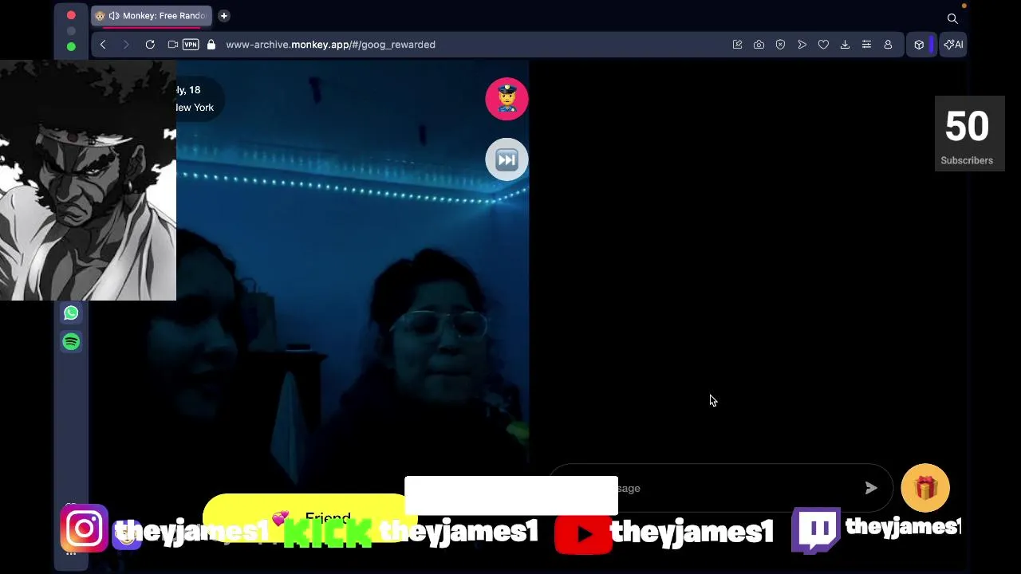Open the profile account icon
This screenshot has width=1021, height=574.
click(888, 45)
